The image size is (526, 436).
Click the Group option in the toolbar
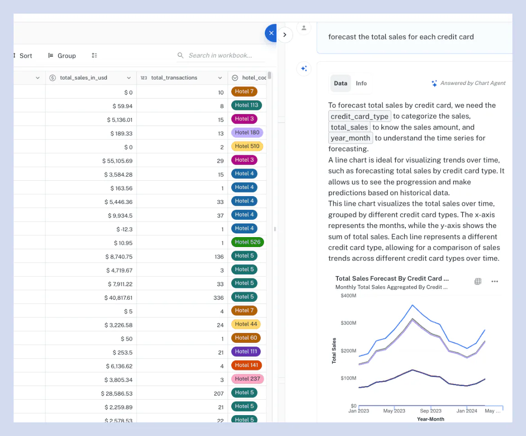[62, 56]
